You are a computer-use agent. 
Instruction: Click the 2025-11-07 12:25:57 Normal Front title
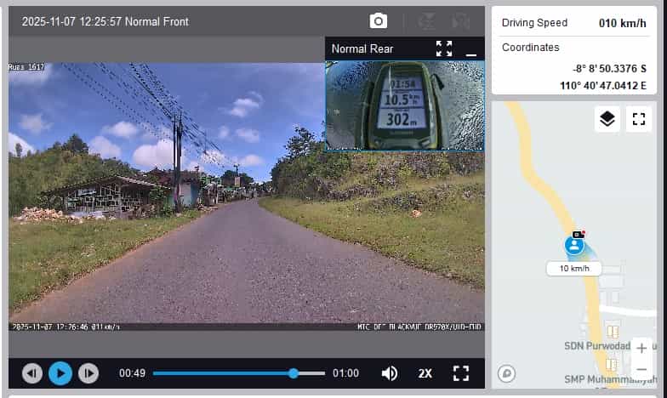click(x=105, y=21)
